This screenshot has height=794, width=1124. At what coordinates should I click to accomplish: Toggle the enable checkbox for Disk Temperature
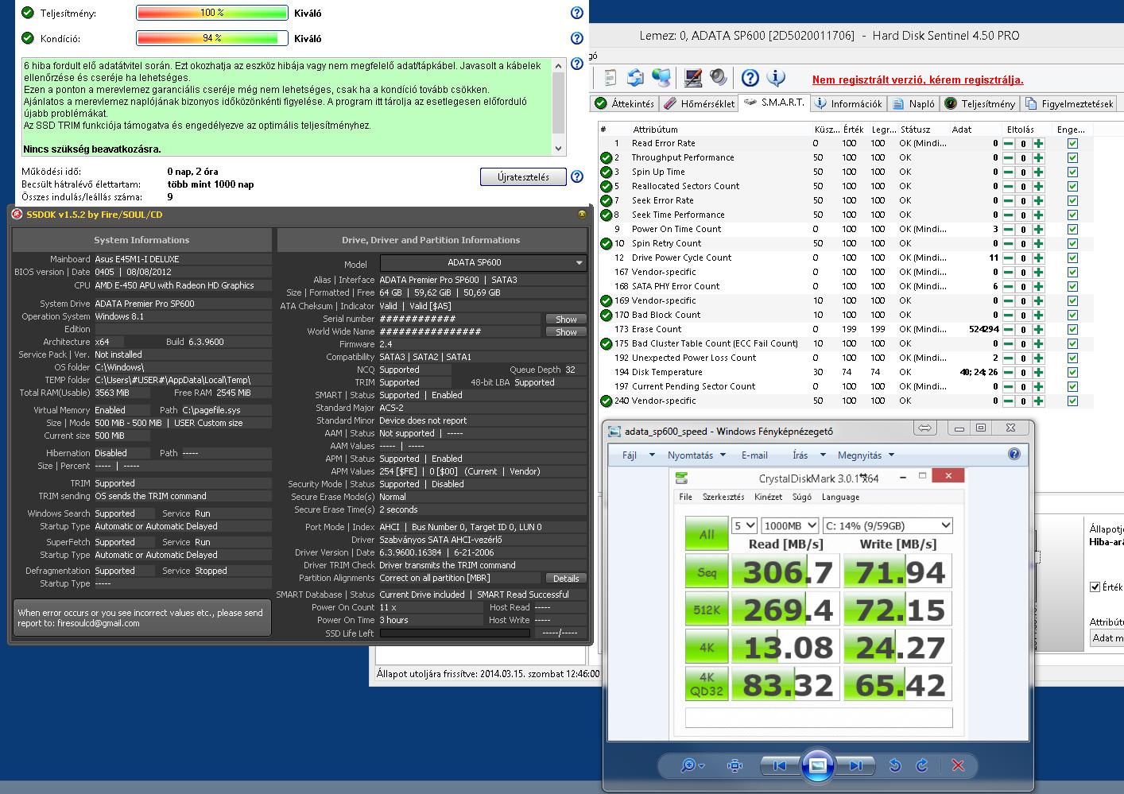pos(1072,373)
